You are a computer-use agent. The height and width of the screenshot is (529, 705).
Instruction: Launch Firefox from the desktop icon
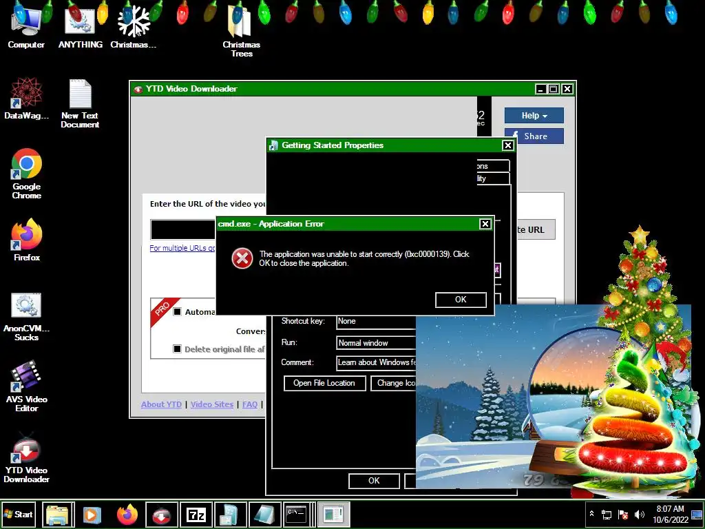(27, 240)
